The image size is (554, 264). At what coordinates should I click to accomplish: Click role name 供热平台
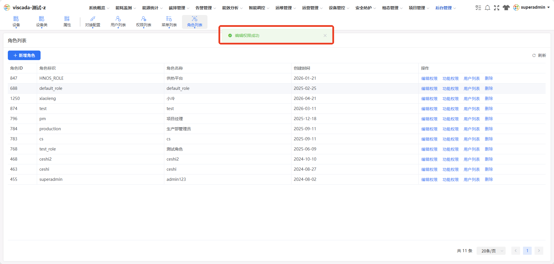tap(175, 78)
